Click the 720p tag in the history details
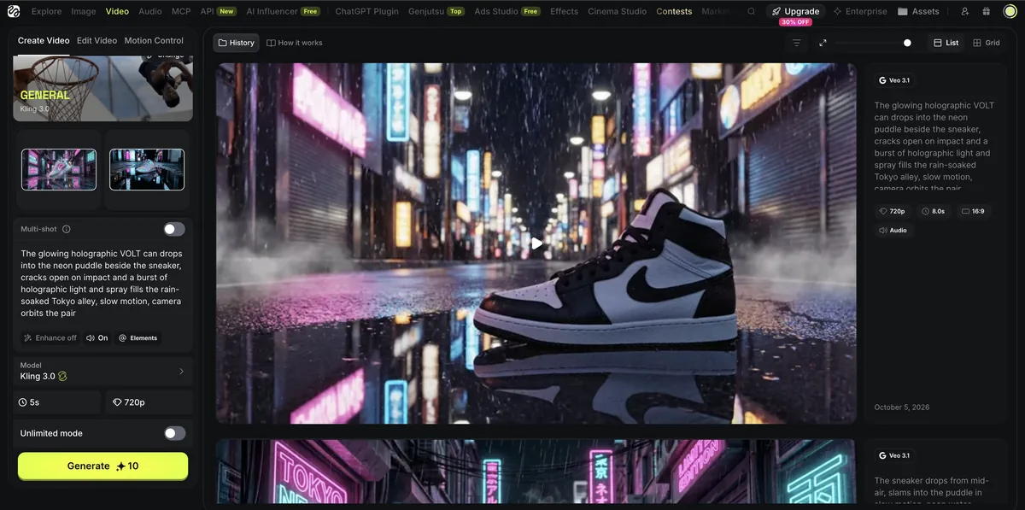Viewport: 1025px width, 510px height. [x=892, y=211]
